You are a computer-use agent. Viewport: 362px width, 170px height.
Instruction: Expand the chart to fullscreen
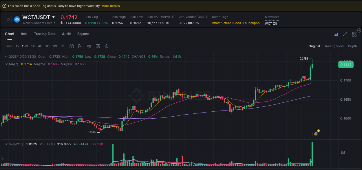(x=345, y=34)
